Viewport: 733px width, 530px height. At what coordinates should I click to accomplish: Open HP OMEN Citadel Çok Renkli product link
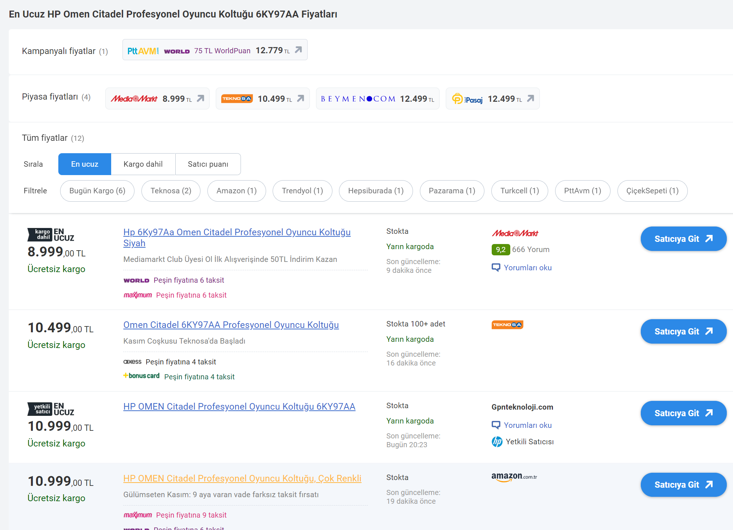[x=242, y=478]
